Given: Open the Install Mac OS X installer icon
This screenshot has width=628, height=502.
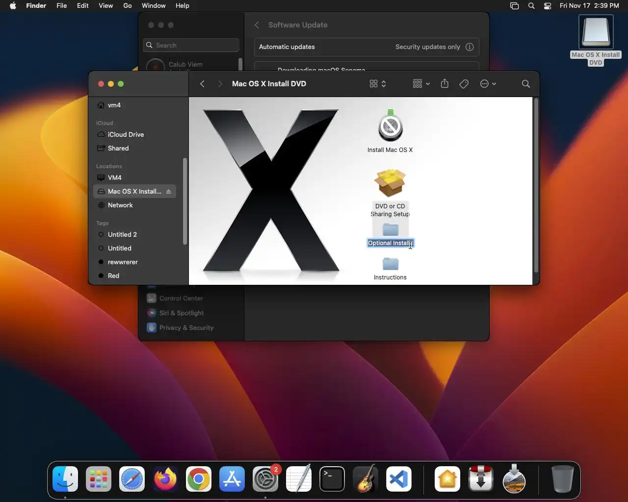Looking at the screenshot, I should (x=391, y=126).
